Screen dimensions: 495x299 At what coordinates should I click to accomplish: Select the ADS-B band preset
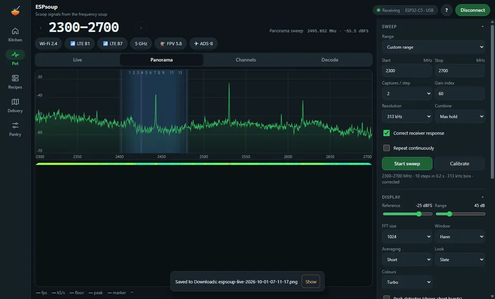pyautogui.click(x=203, y=44)
